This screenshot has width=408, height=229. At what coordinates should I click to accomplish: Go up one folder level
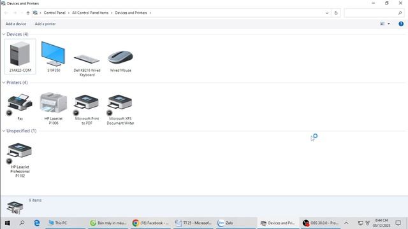point(28,13)
